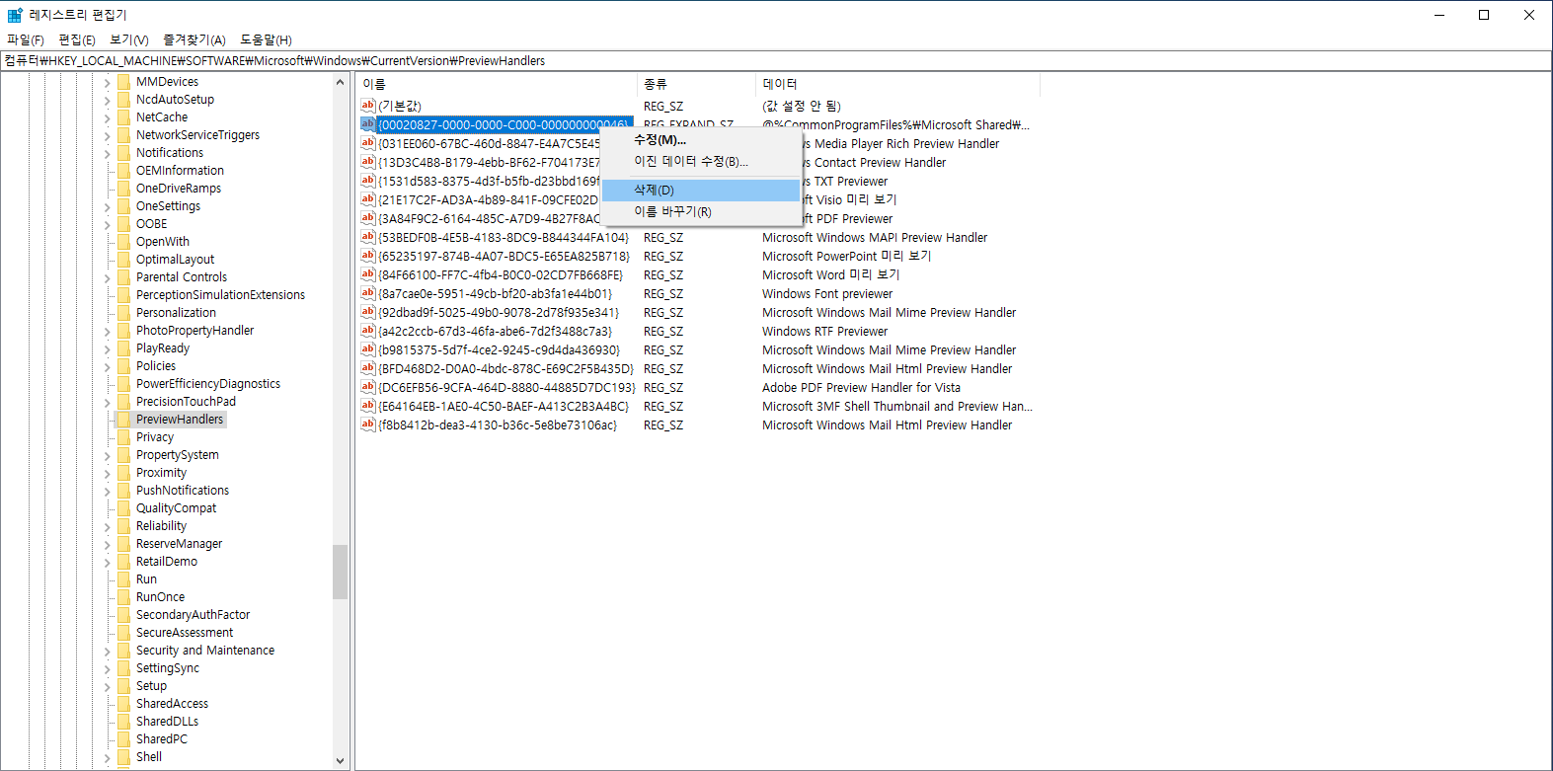Expand the Security and Maintenance node
The width and height of the screenshot is (1553, 771).
click(x=108, y=651)
